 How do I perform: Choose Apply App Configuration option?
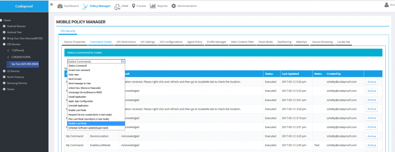96,101
